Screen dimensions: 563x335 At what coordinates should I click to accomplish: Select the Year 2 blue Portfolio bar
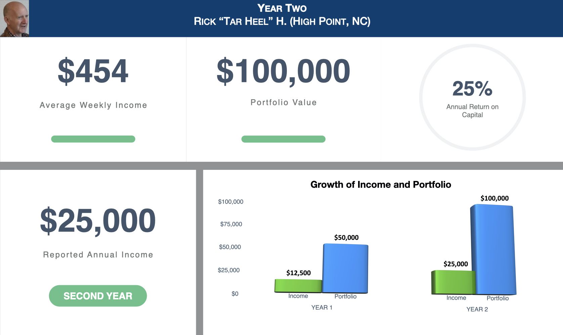pos(493,249)
